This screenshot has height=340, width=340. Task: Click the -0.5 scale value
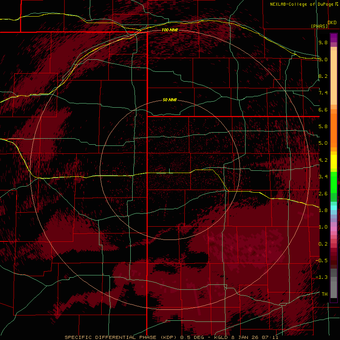(321, 261)
